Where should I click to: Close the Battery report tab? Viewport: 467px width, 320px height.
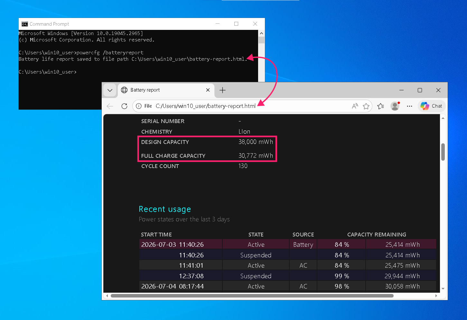pyautogui.click(x=208, y=90)
